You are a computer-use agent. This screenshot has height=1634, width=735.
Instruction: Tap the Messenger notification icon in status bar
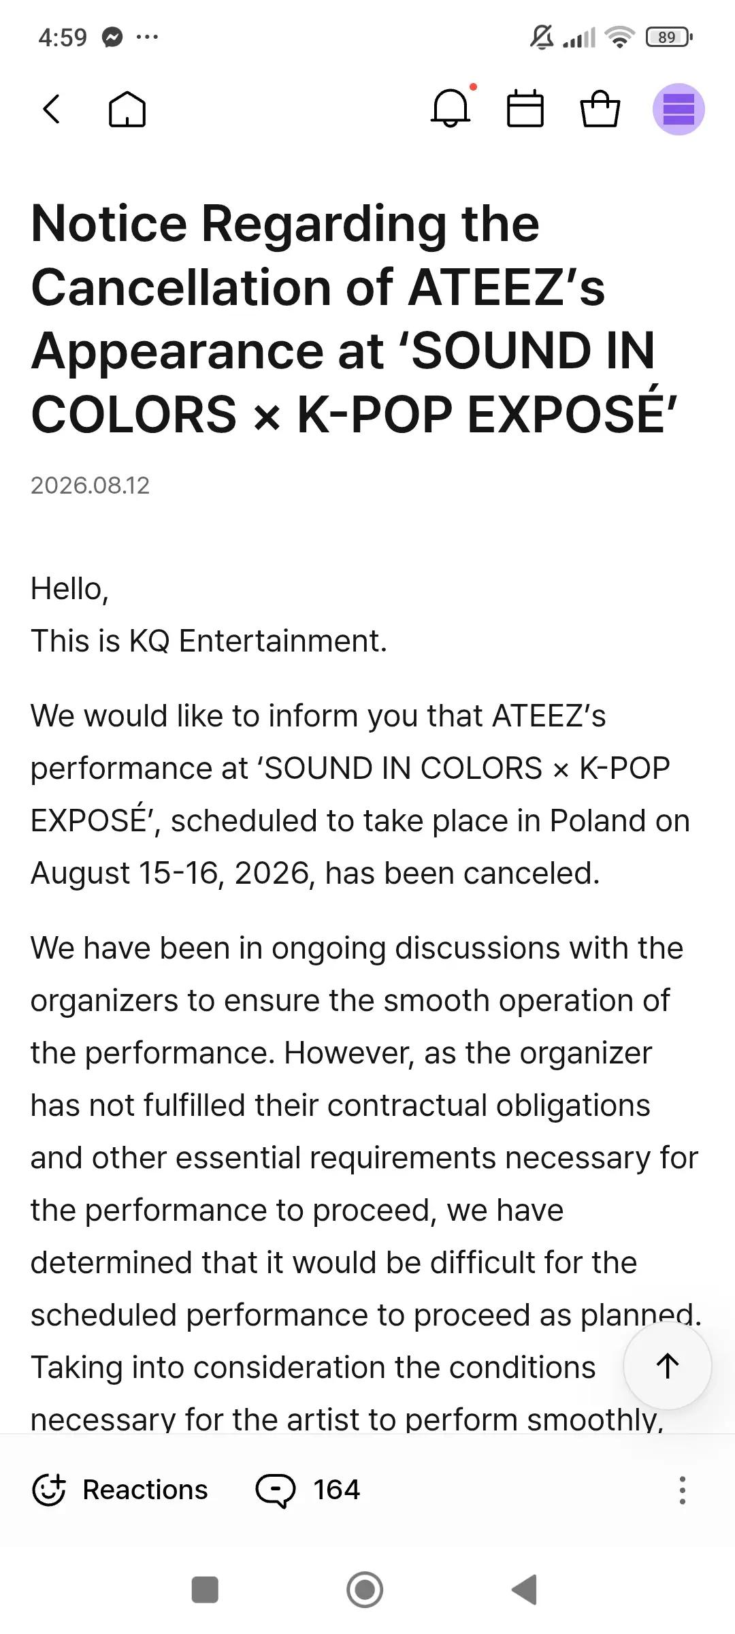pos(112,37)
